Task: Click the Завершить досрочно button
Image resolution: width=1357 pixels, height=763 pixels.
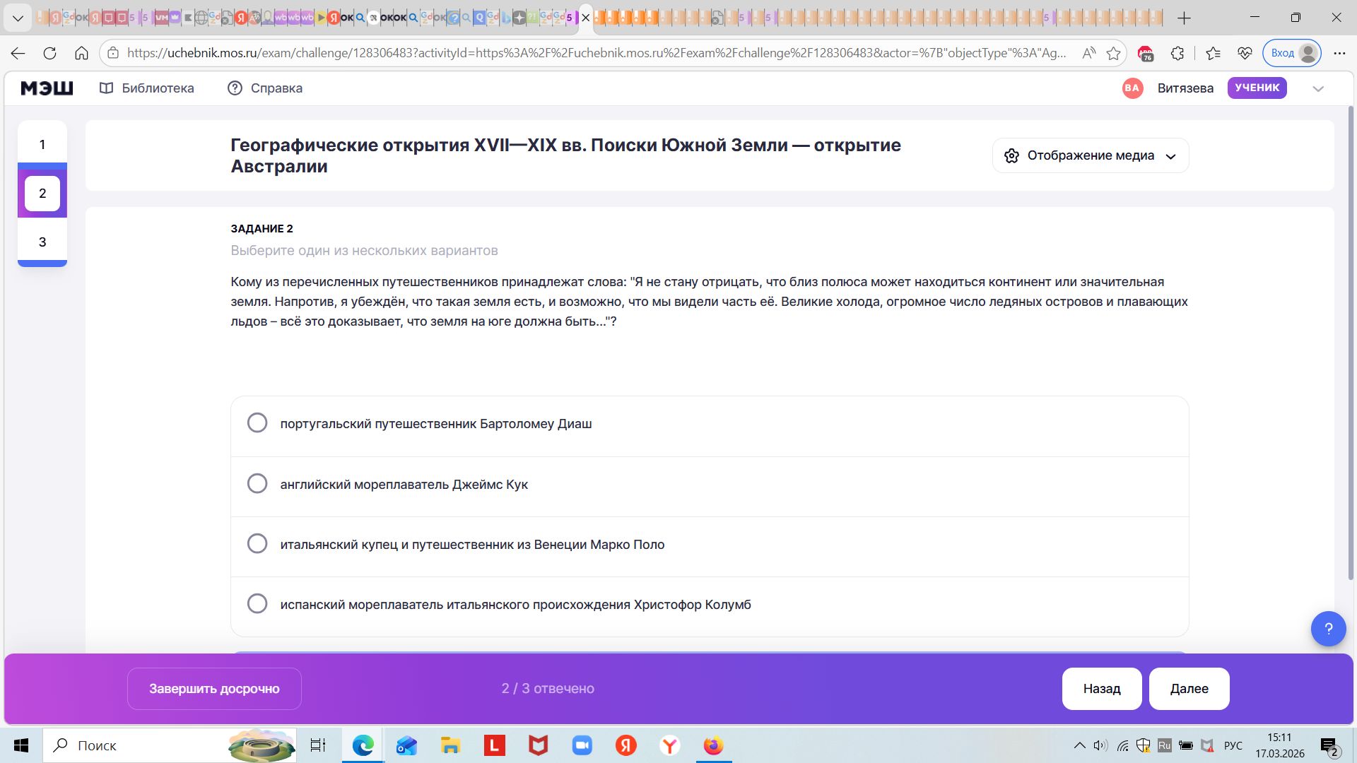Action: (x=214, y=689)
